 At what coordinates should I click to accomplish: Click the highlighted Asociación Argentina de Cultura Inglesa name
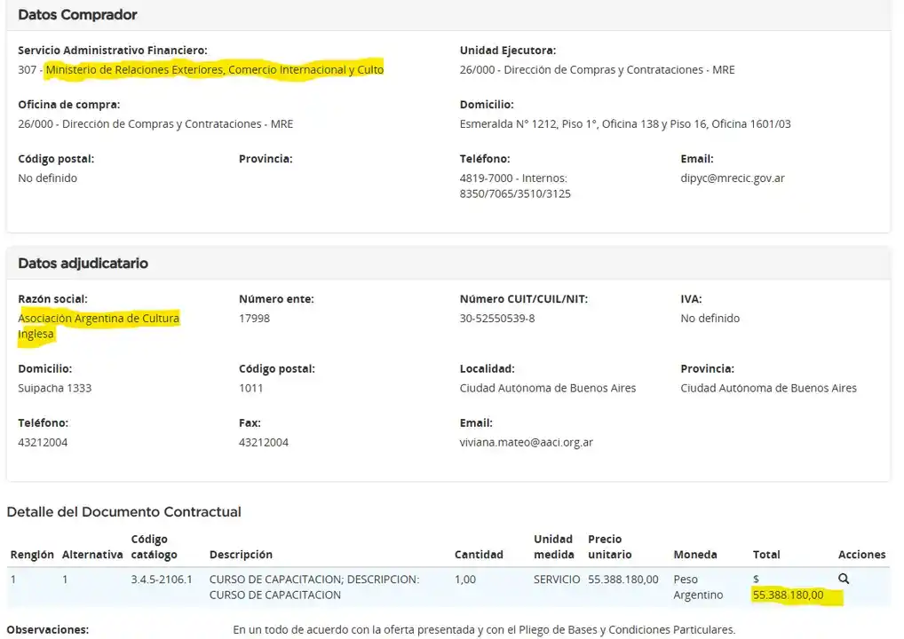click(x=99, y=326)
